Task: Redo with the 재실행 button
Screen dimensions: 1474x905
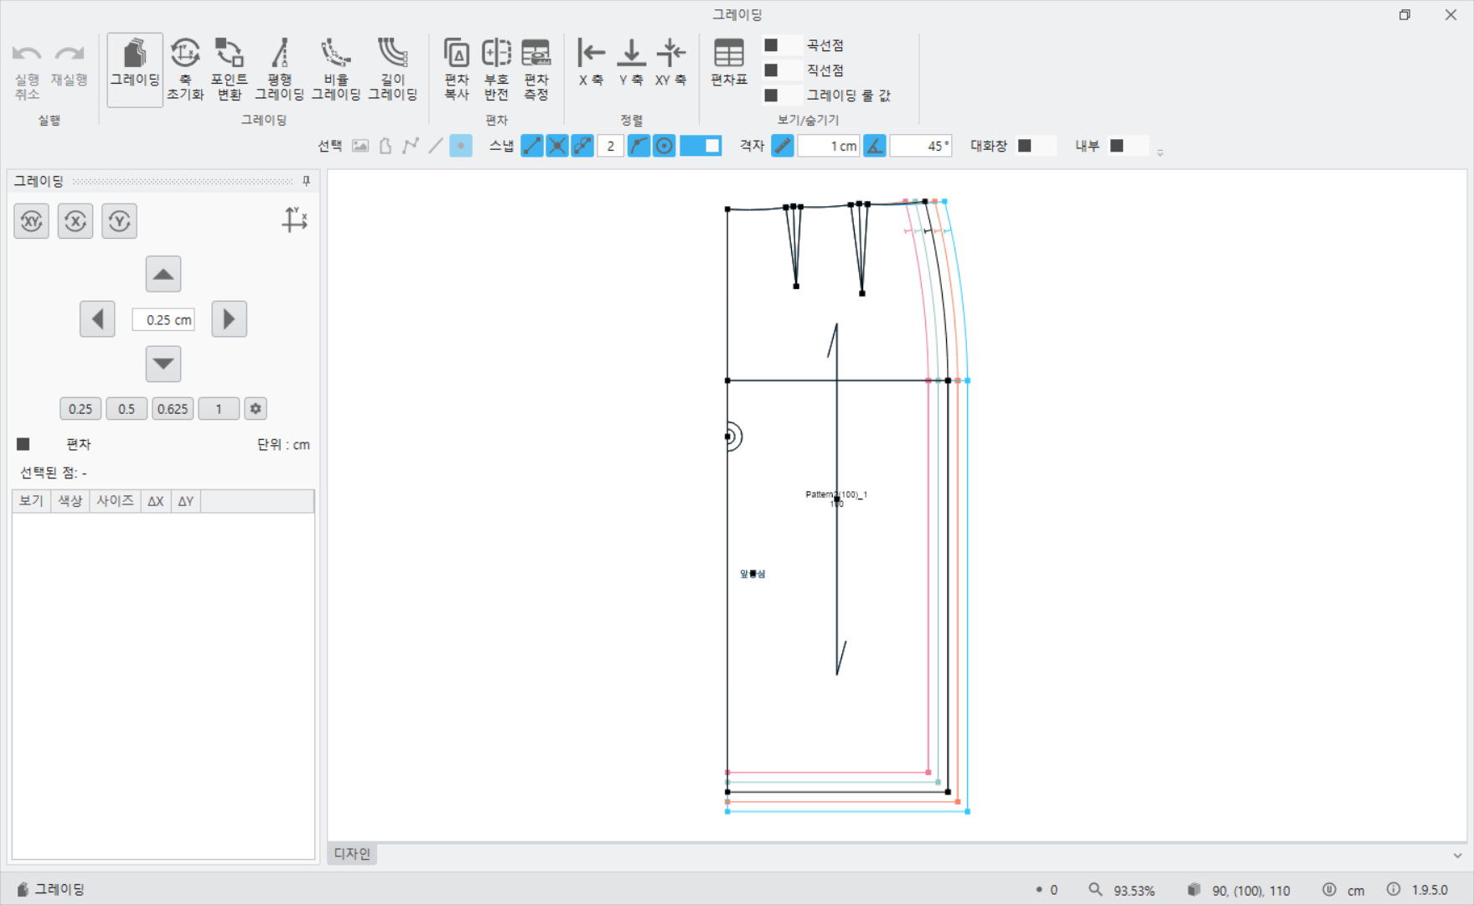Action: pos(69,65)
